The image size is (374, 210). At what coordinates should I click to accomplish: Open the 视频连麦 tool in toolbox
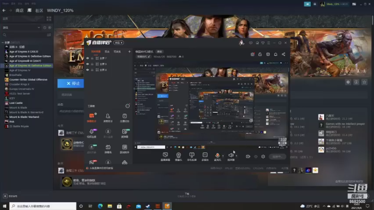[92, 133]
